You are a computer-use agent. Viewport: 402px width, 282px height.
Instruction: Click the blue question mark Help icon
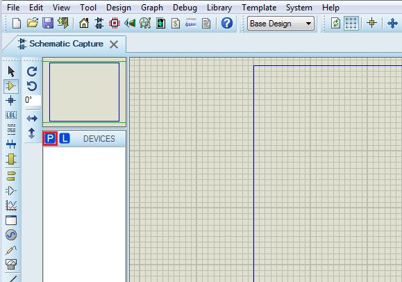[227, 24]
